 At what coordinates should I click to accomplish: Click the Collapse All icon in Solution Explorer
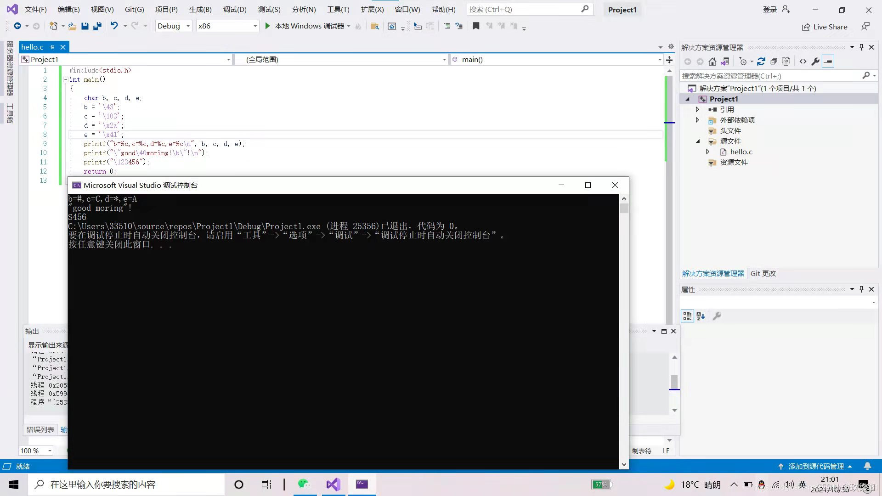click(774, 62)
